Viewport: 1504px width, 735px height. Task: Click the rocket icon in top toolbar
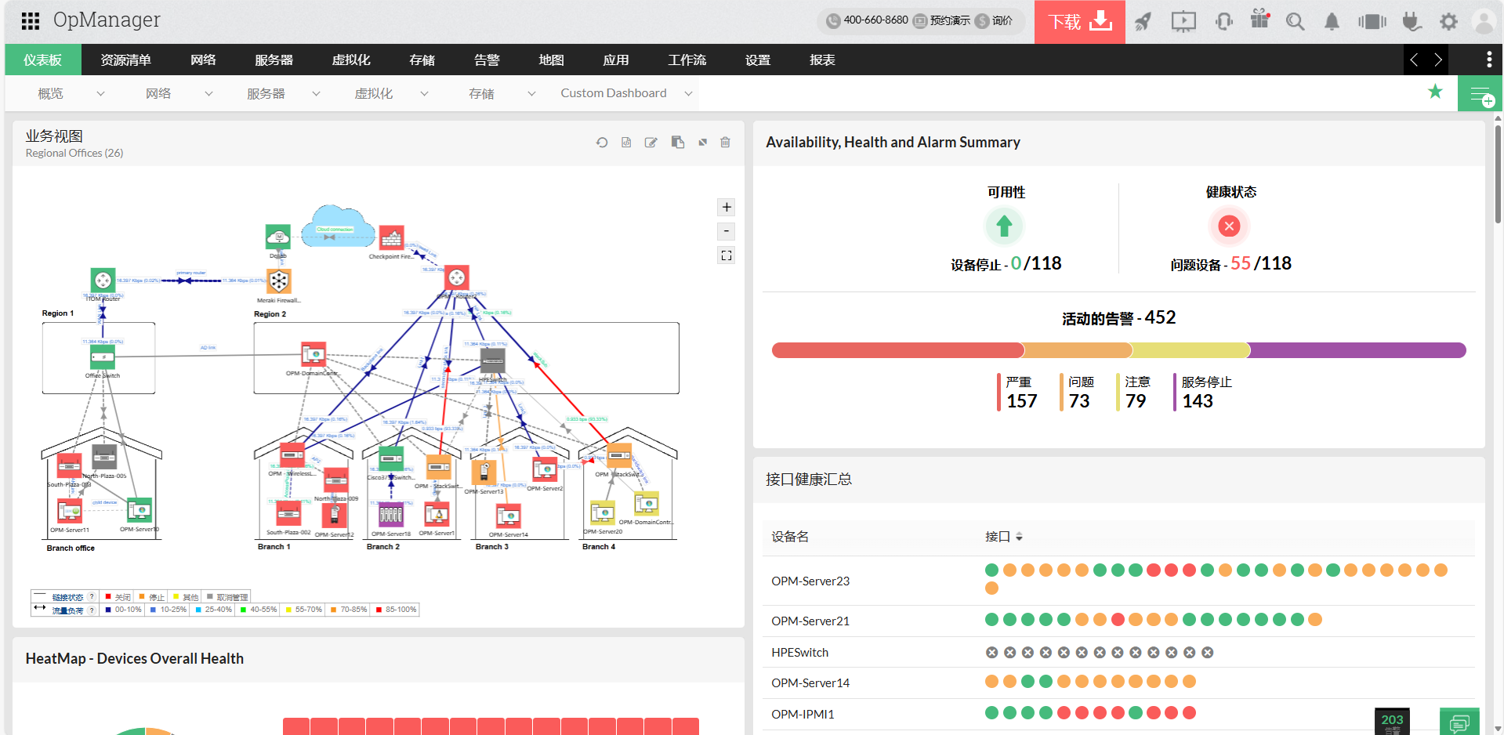click(1143, 21)
